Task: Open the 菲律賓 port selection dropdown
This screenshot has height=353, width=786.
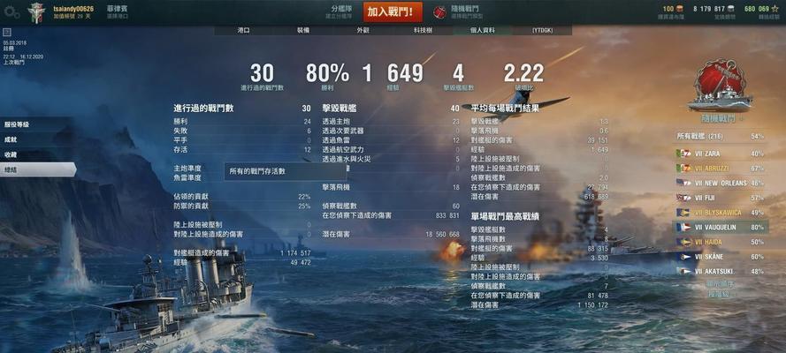Action: tap(118, 12)
